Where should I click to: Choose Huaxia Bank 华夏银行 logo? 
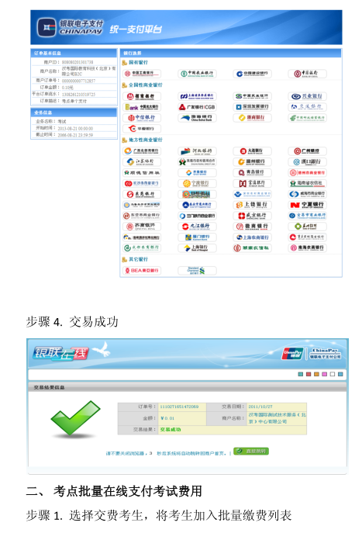pyautogui.click(x=142, y=129)
